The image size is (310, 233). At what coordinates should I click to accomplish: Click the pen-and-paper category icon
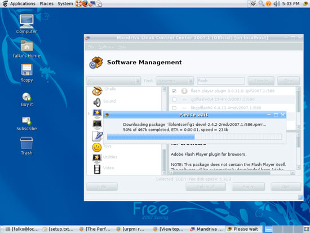point(98,136)
